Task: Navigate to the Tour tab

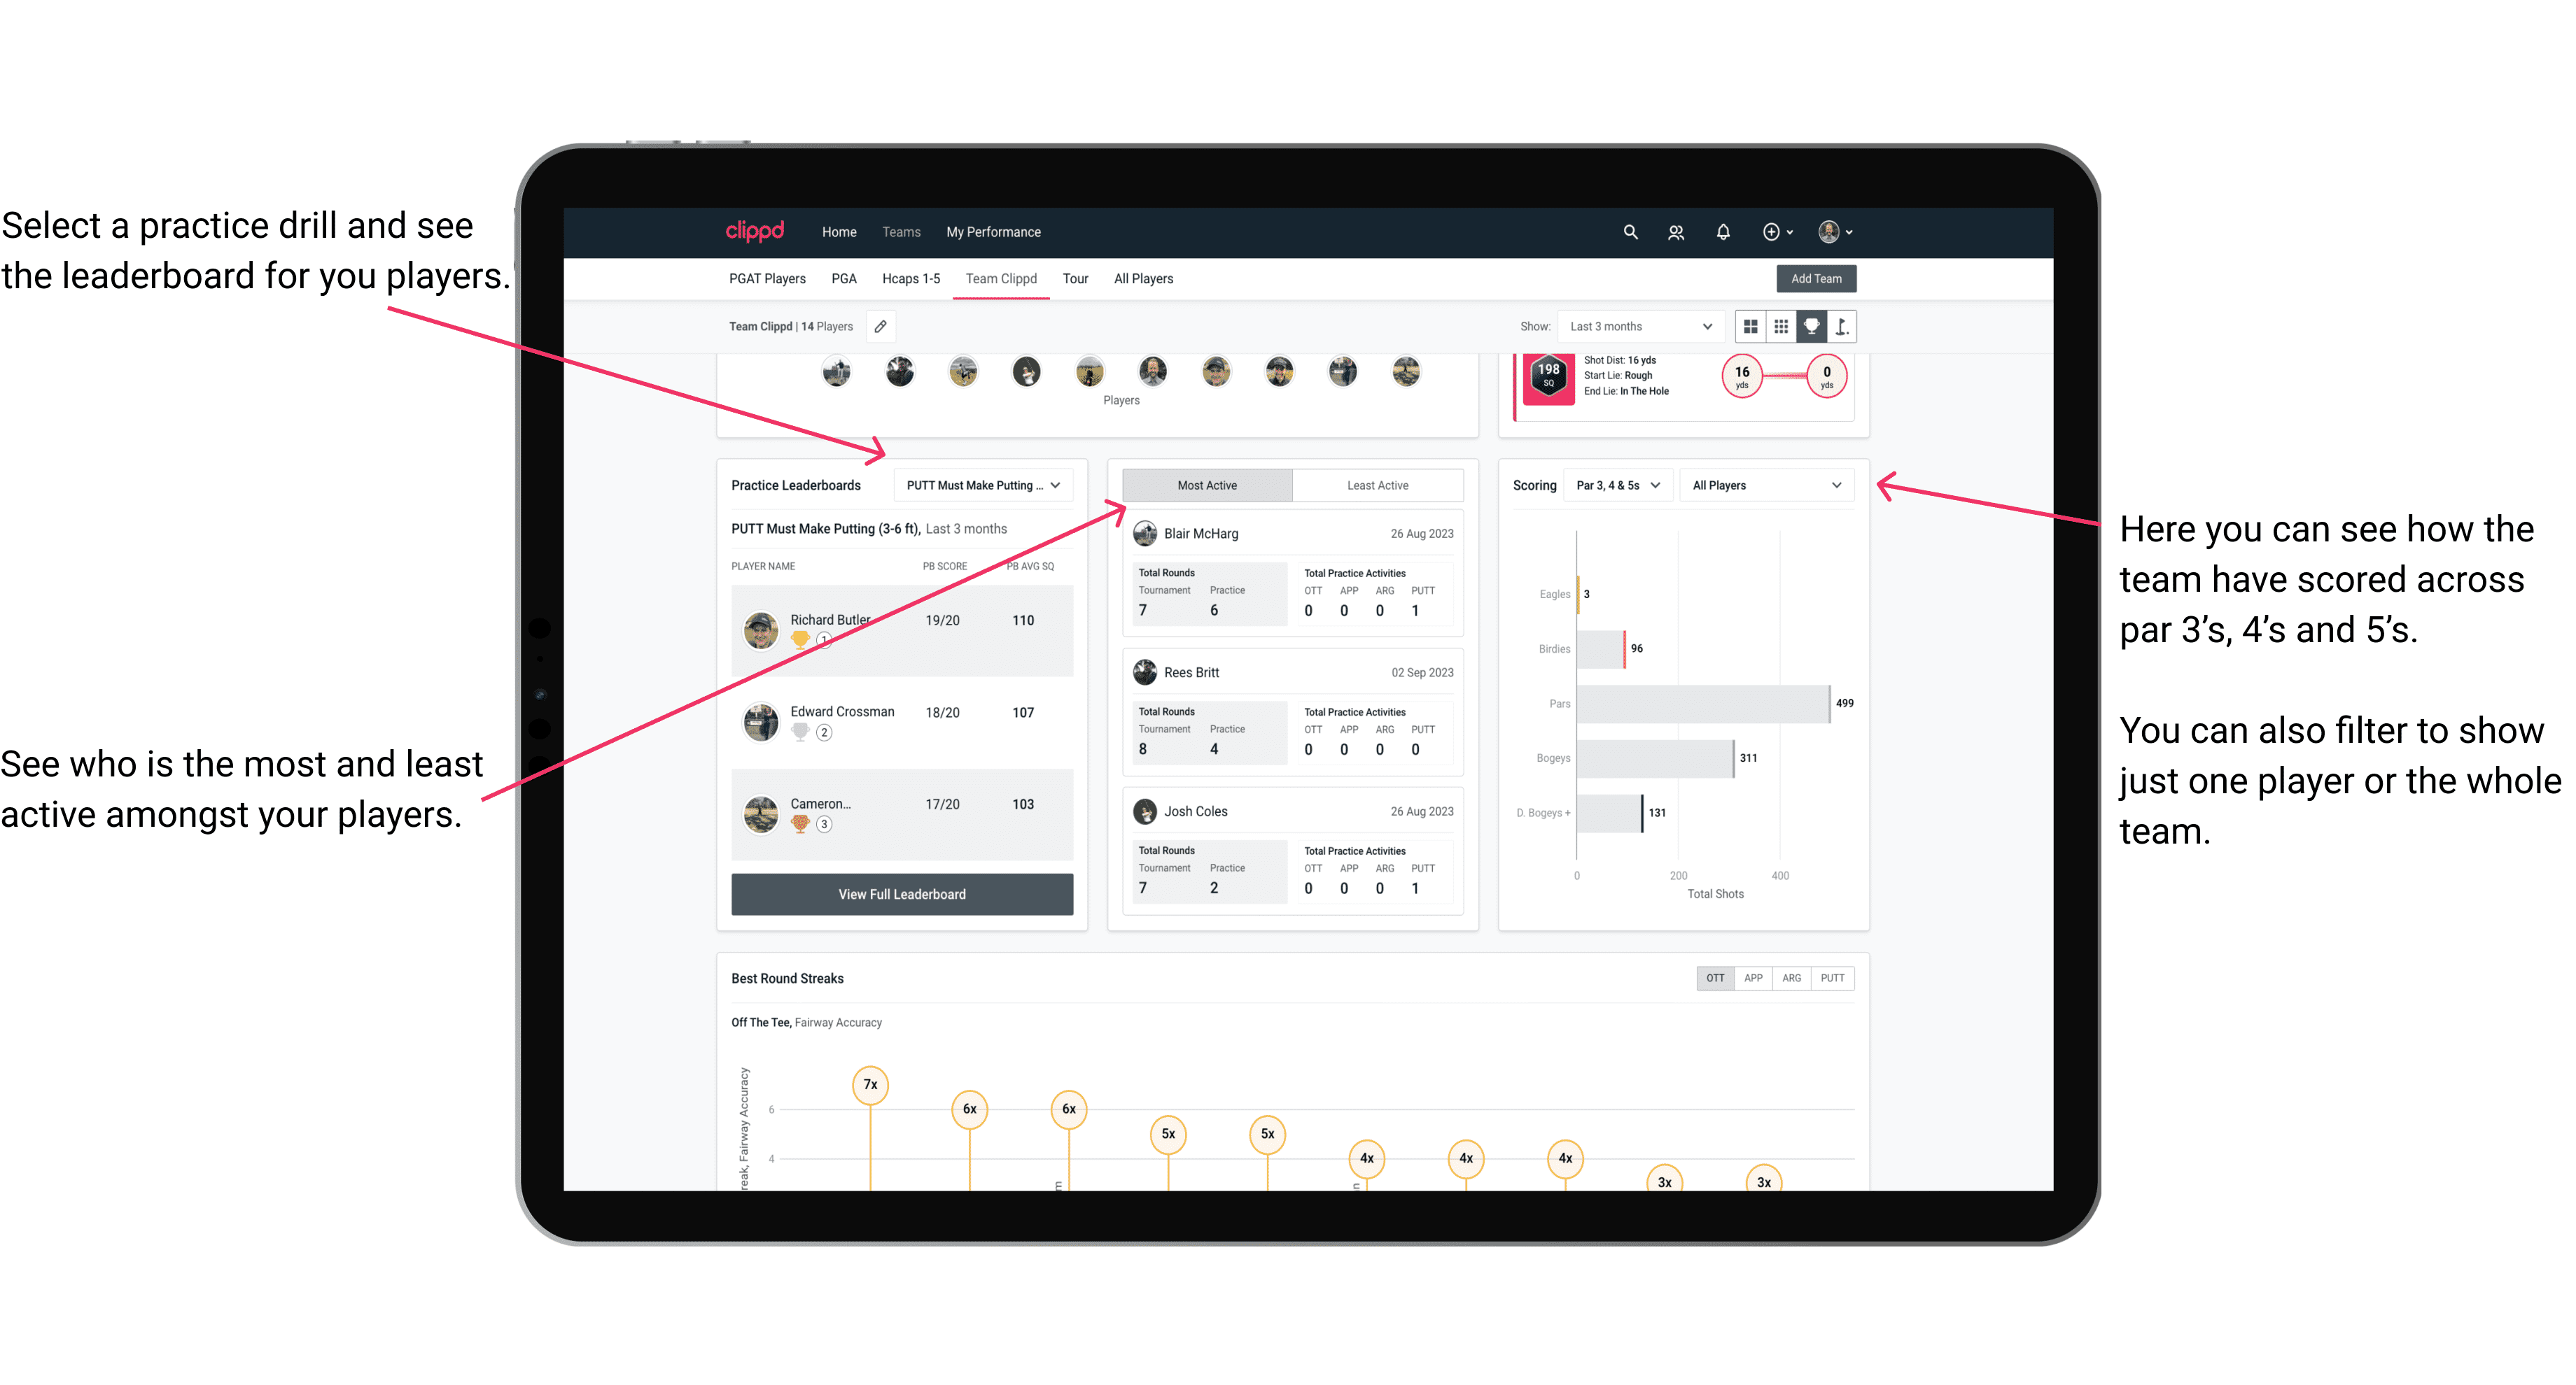Action: (x=1077, y=280)
